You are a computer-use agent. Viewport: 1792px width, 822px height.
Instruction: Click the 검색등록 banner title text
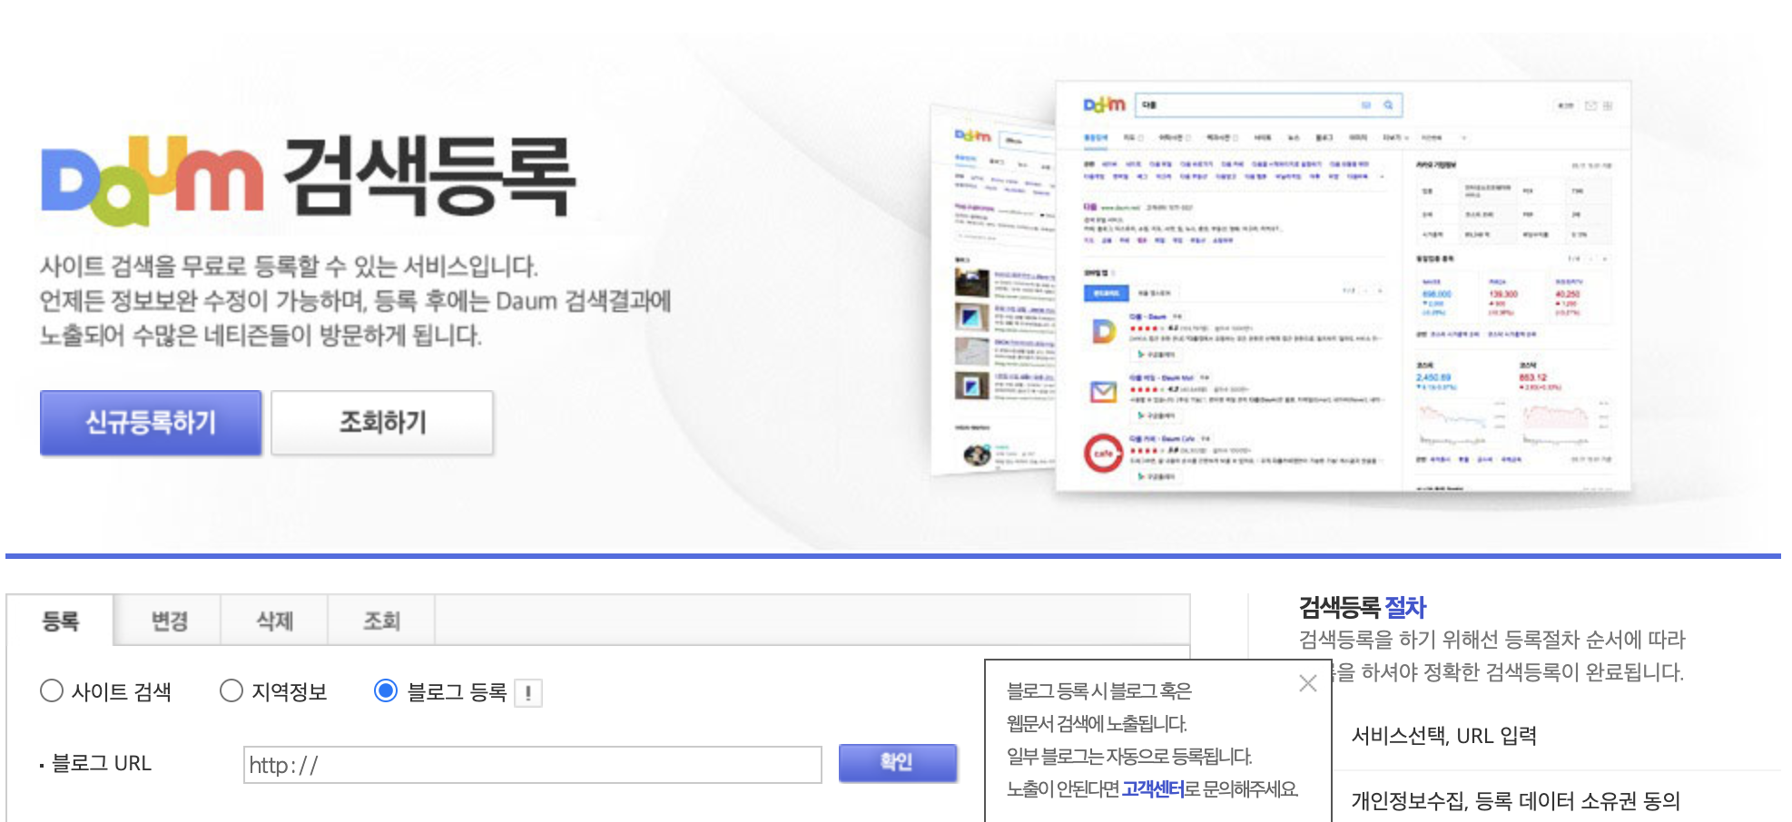pyautogui.click(x=430, y=176)
